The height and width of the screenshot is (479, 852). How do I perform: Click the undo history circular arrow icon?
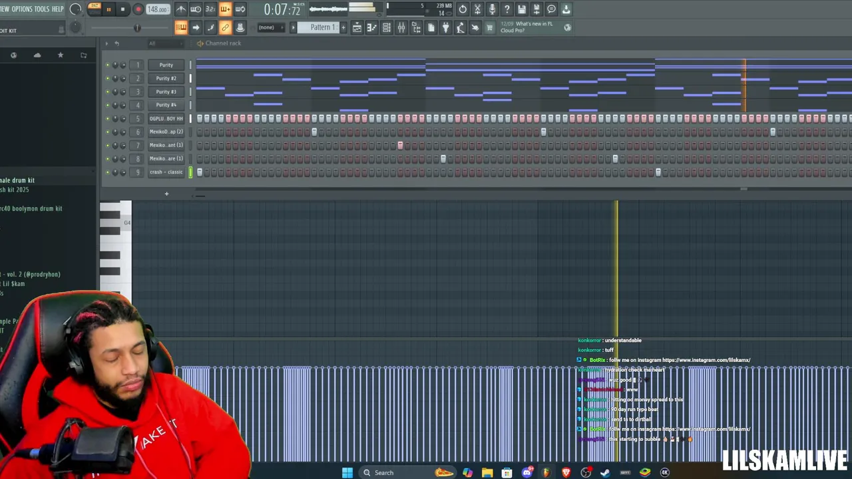pos(463,9)
